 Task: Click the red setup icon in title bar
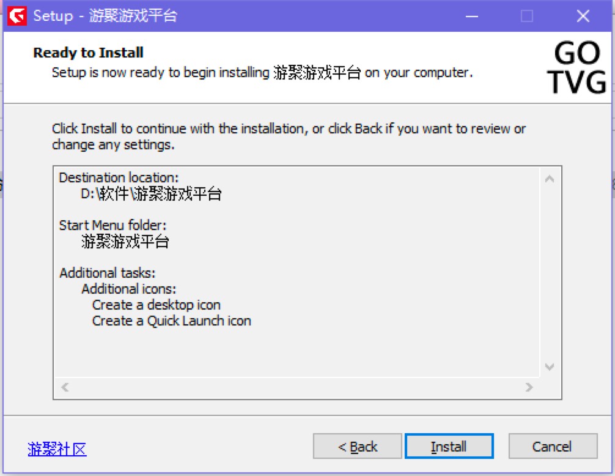(17, 16)
